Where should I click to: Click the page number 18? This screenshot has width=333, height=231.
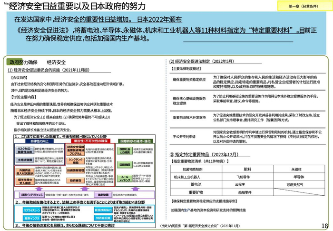(x=325, y=226)
